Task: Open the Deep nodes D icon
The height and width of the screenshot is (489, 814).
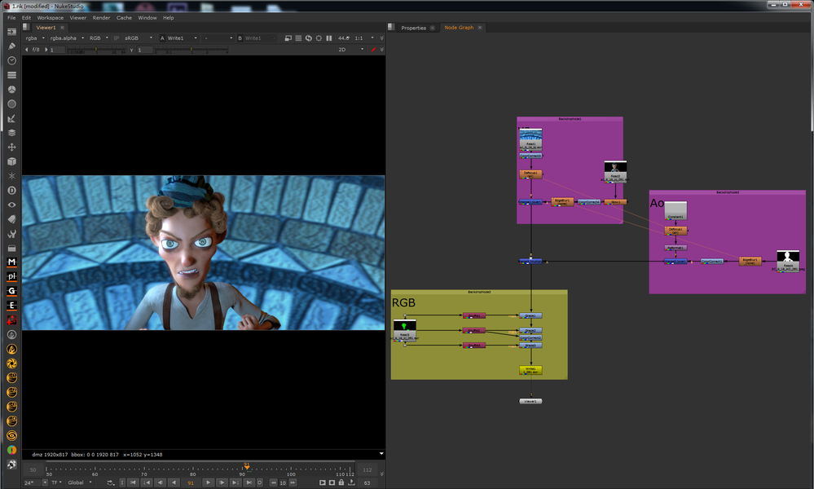Action: click(x=11, y=191)
